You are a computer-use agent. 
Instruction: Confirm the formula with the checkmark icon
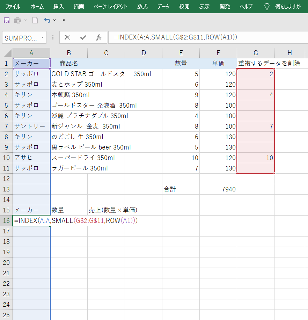click(x=83, y=37)
